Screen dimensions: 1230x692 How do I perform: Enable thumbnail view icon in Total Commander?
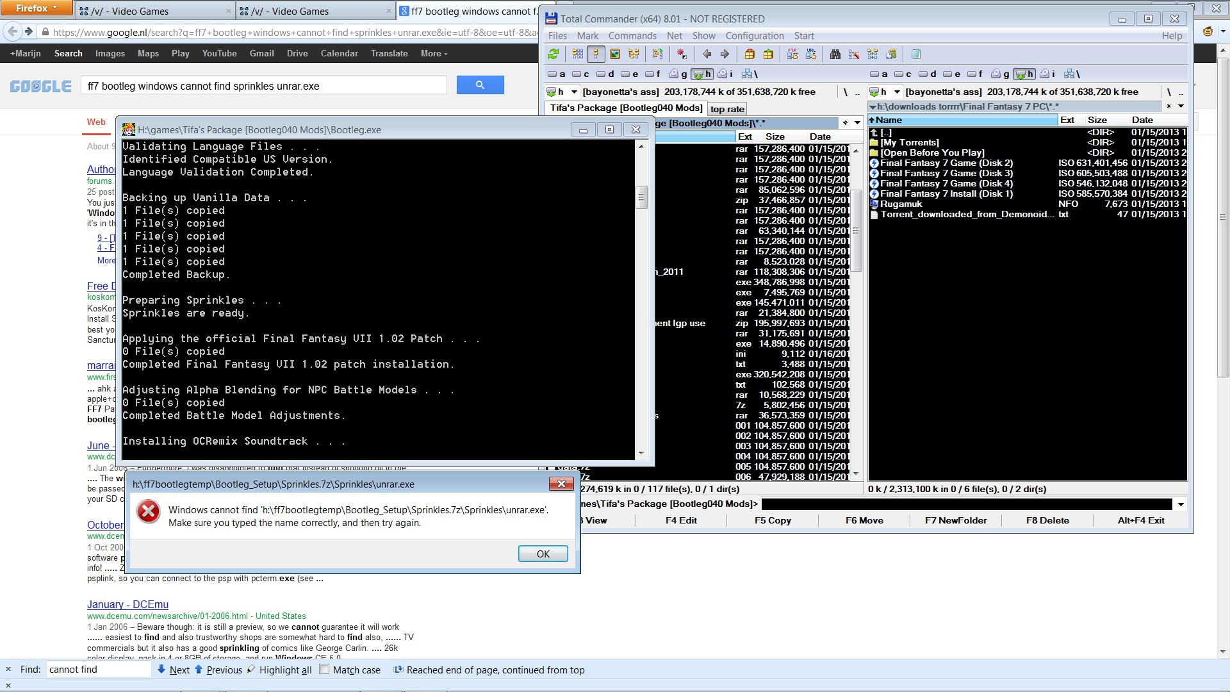coord(615,54)
